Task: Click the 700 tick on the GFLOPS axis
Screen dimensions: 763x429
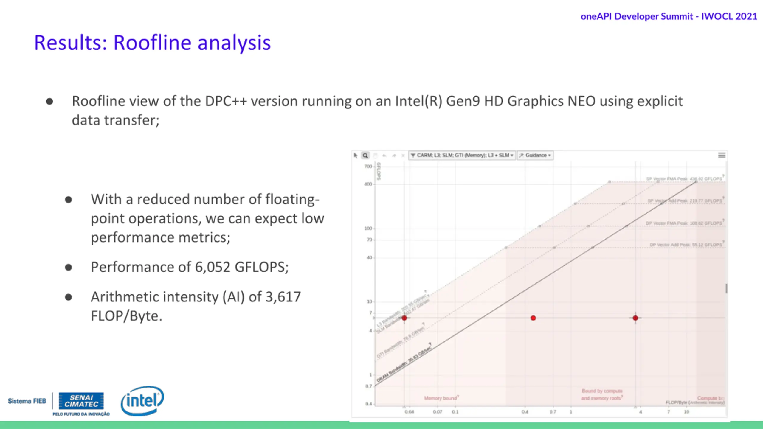Action: click(368, 166)
